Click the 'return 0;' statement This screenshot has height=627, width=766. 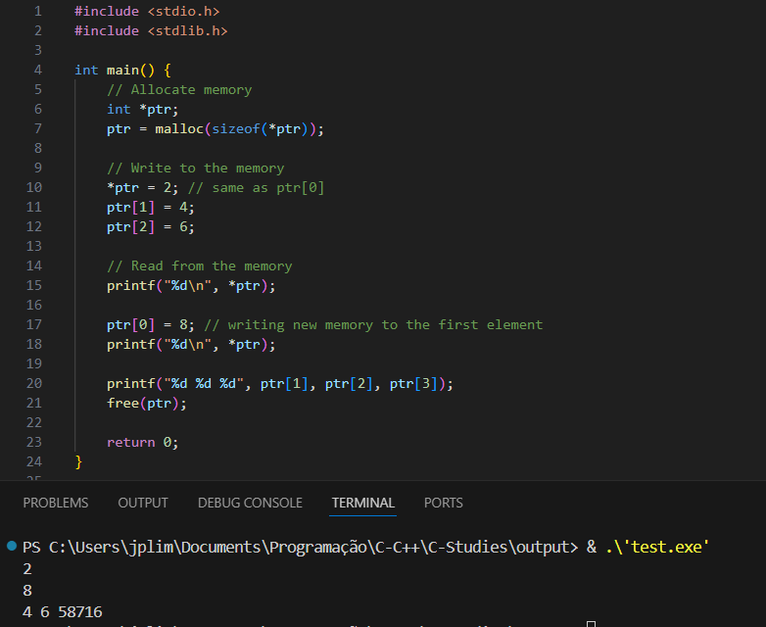click(x=143, y=442)
